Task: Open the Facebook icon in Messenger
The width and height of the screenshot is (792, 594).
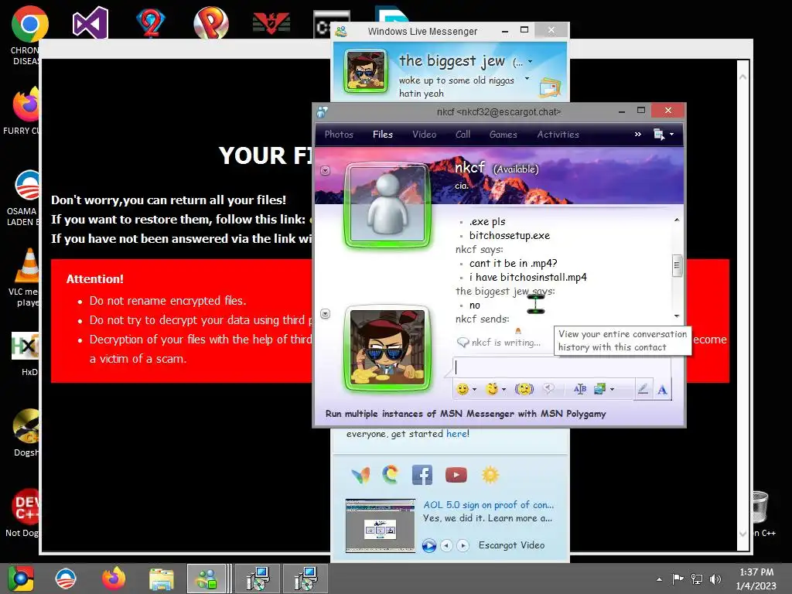Action: [422, 475]
